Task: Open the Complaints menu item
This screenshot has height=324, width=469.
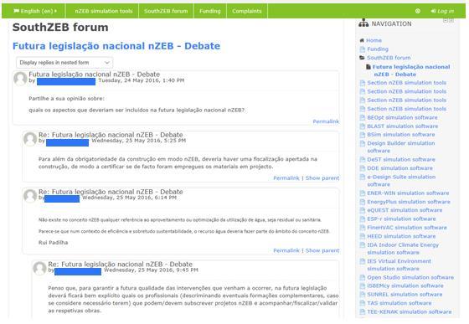Action: [x=247, y=11]
